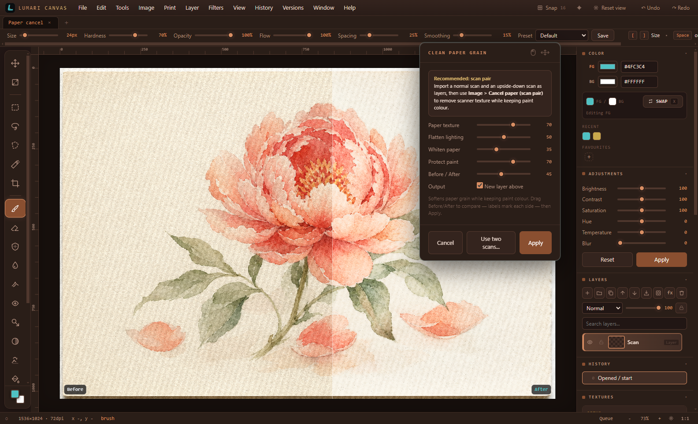Screen dimensions: 698x424
Task: Select the paint bucket fill tool
Action: point(15,379)
